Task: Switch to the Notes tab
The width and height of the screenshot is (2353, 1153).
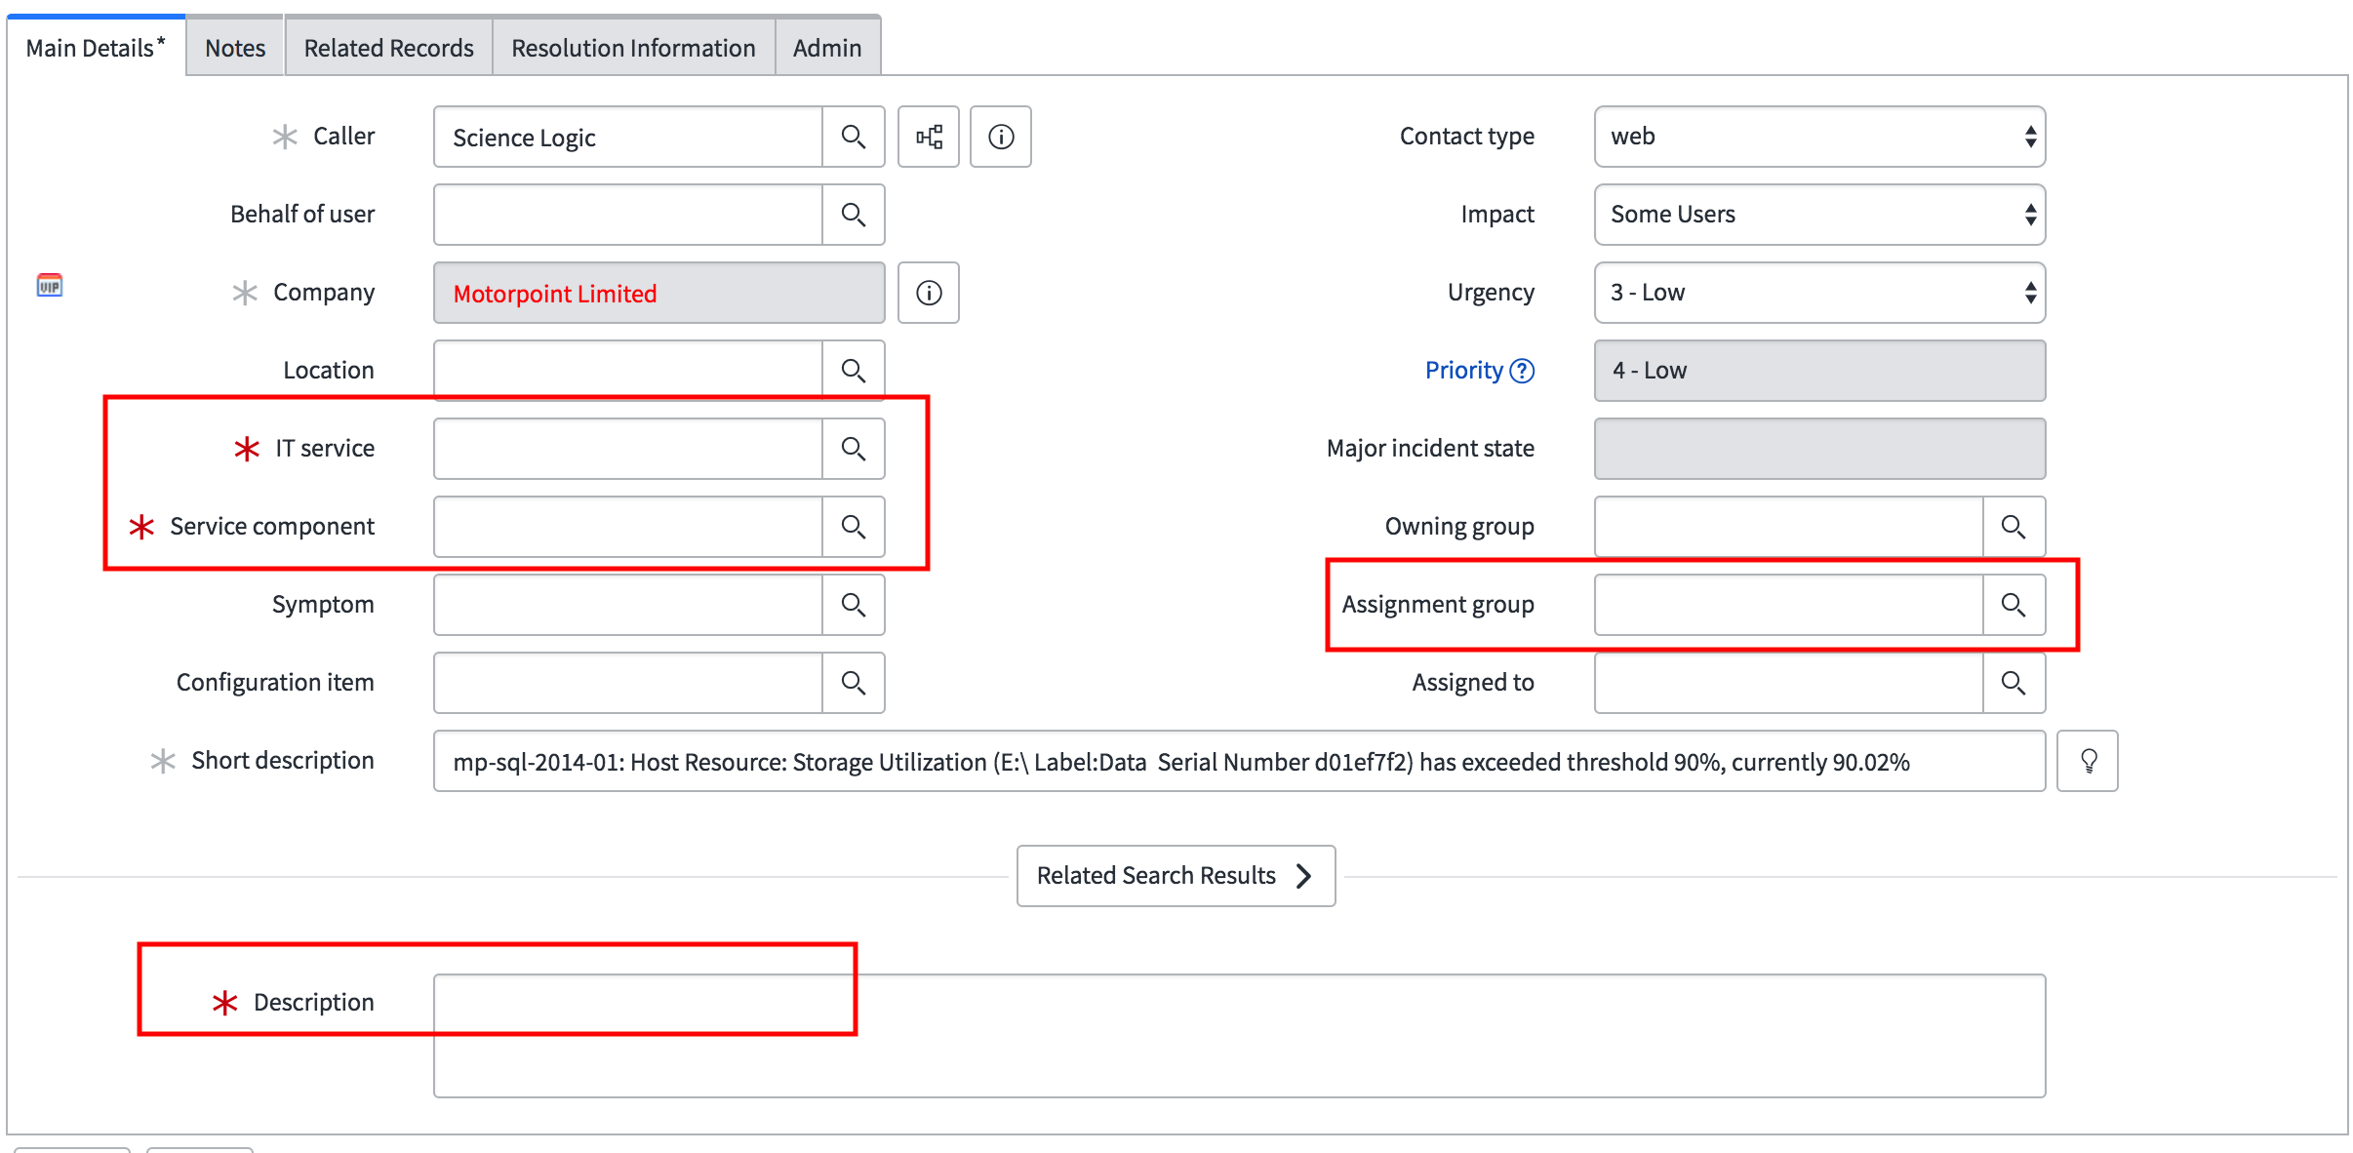Action: tap(235, 48)
